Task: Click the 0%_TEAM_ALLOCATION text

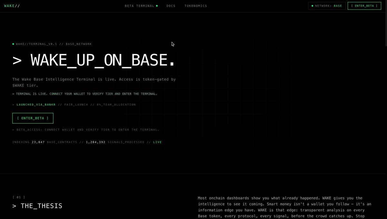Action: (x=116, y=105)
